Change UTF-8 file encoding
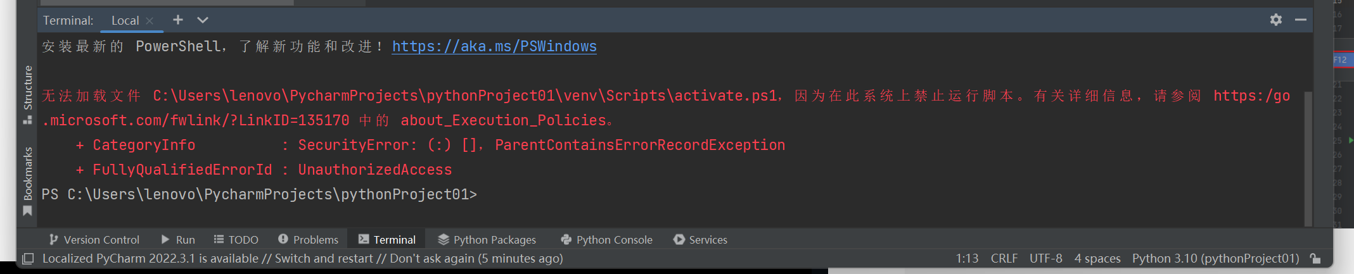Screen dimensions: 1354x274 click(1046, 258)
